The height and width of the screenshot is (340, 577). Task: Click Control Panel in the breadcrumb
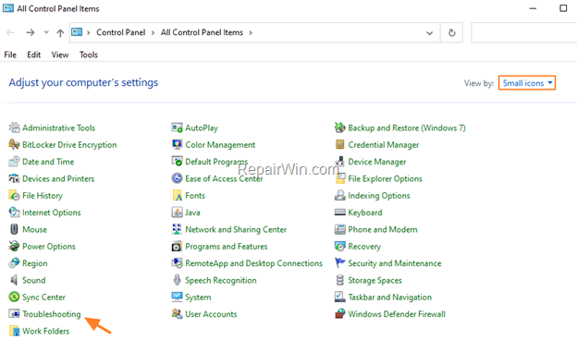121,32
